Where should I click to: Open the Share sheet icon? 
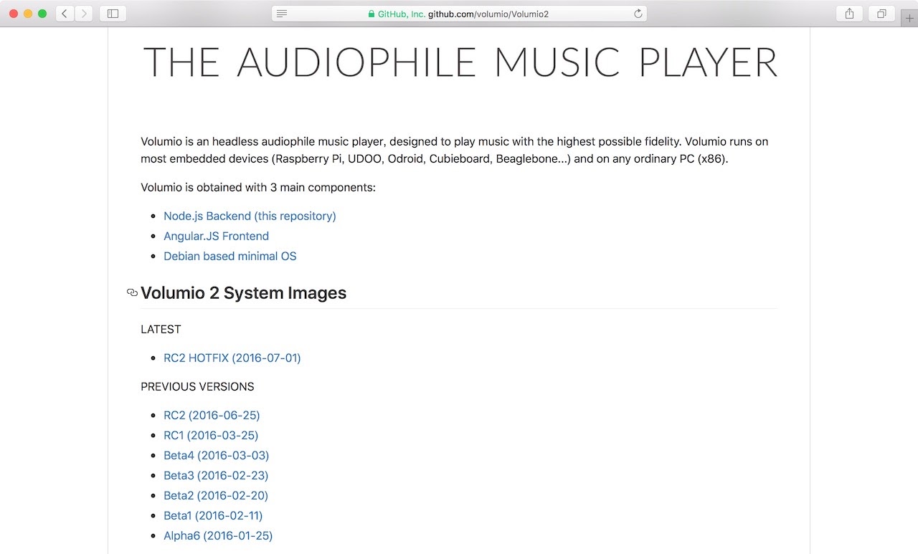pos(849,14)
